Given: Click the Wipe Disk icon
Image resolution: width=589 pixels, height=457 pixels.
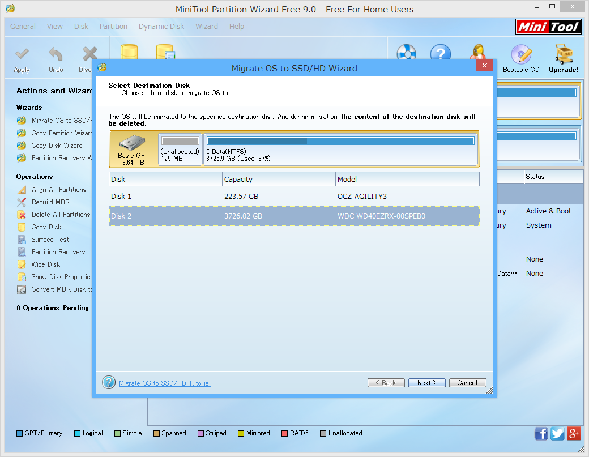Looking at the screenshot, I should coord(22,264).
